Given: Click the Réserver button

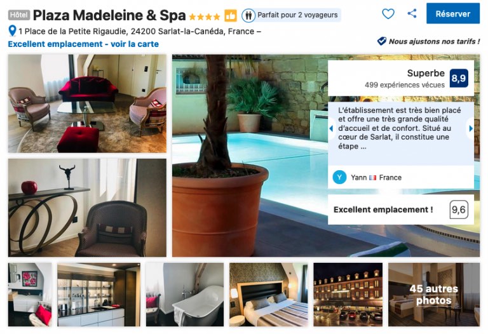Looking at the screenshot, I should (453, 13).
